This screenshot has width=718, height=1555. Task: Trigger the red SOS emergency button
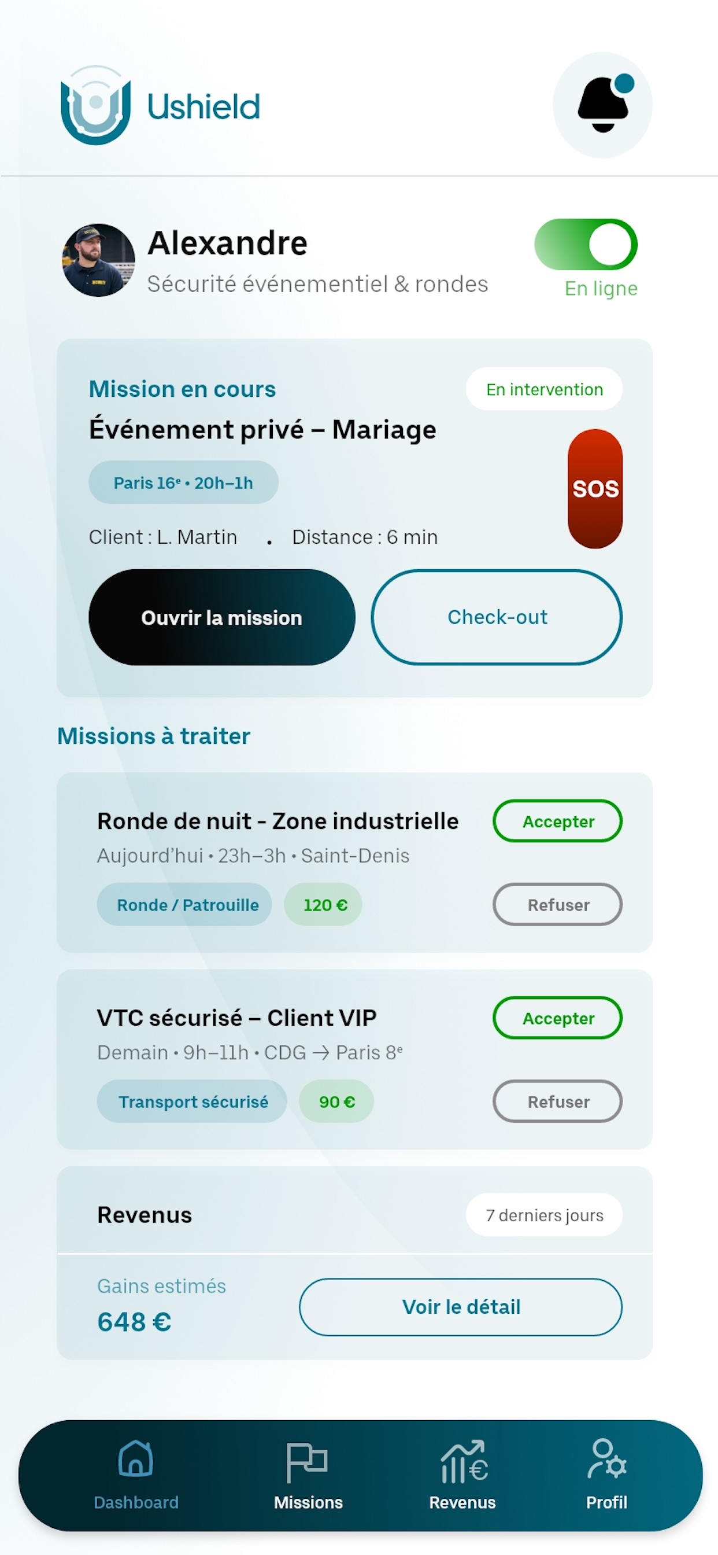tap(595, 488)
